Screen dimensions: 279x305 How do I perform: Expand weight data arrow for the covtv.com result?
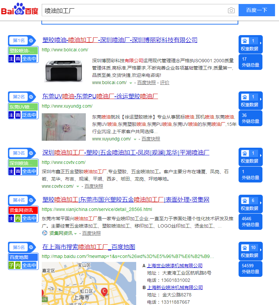tap(260, 155)
